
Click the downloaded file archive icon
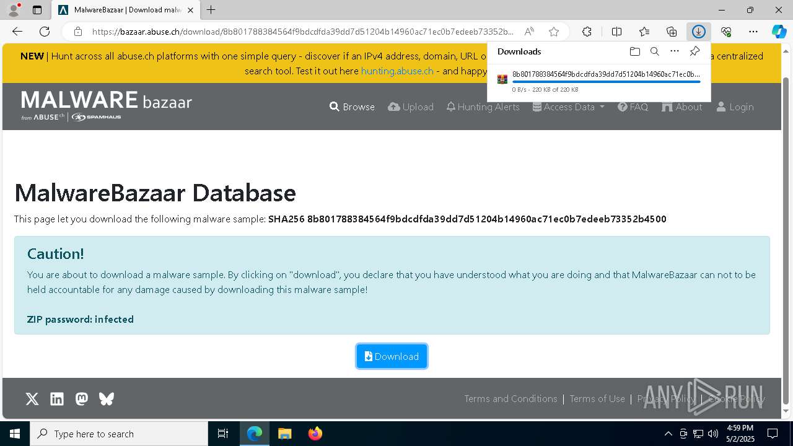pyautogui.click(x=502, y=79)
